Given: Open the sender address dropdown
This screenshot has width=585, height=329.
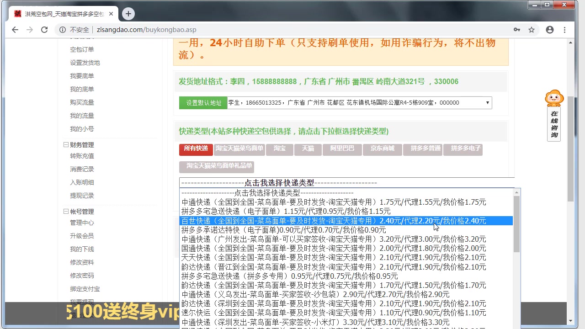Looking at the screenshot, I should tap(360, 103).
